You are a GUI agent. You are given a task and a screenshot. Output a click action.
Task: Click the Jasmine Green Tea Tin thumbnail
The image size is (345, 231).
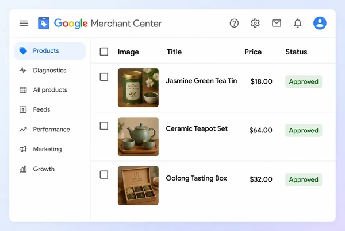(x=138, y=88)
